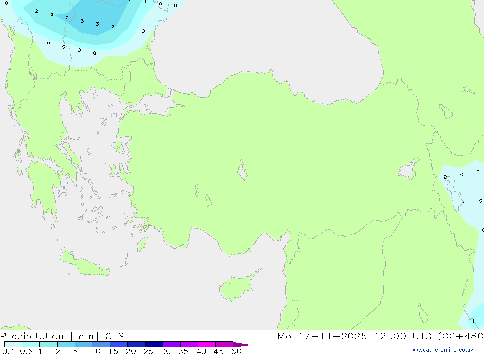
Task: Click the legend value '0.5'
Action: tap(26, 351)
